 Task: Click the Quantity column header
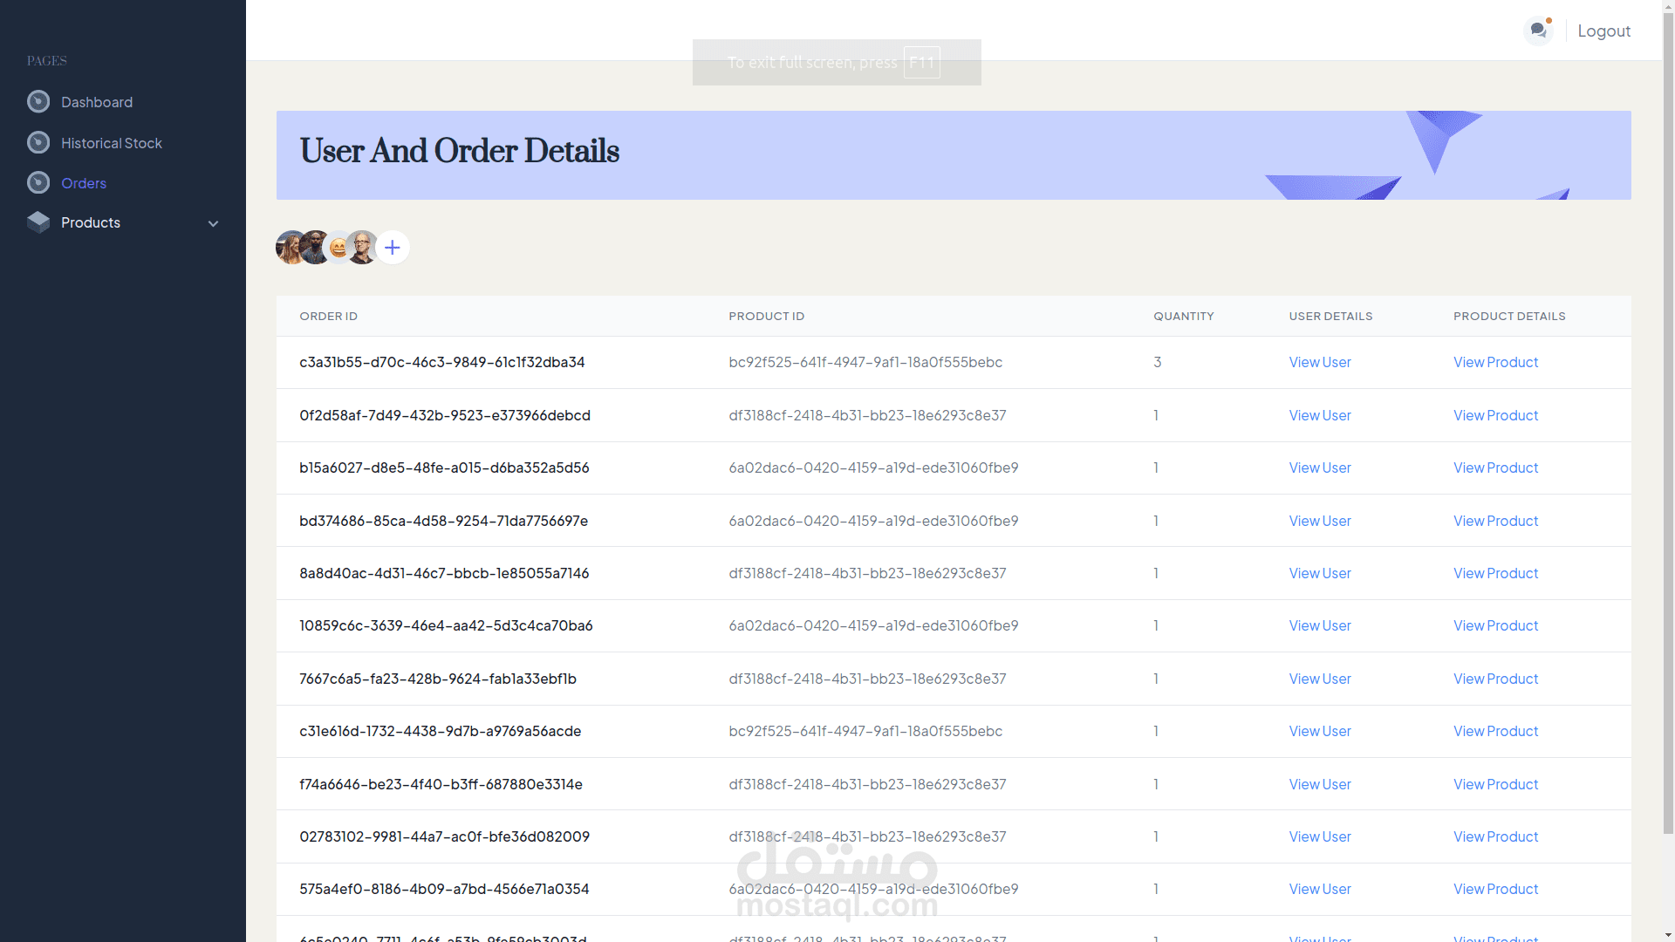tap(1183, 316)
